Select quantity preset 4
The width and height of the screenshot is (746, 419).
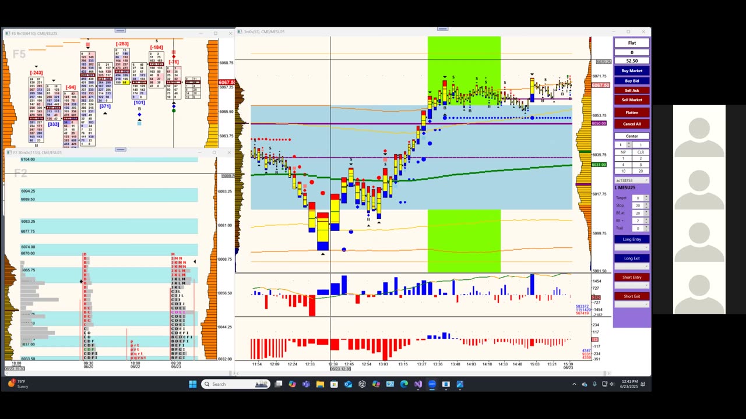623,165
